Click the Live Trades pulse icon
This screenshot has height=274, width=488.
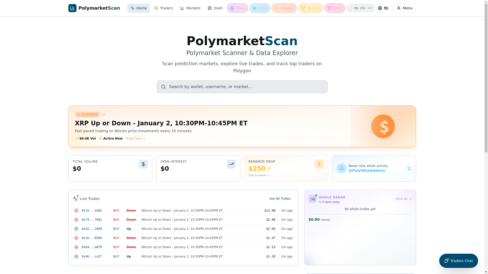click(75, 198)
